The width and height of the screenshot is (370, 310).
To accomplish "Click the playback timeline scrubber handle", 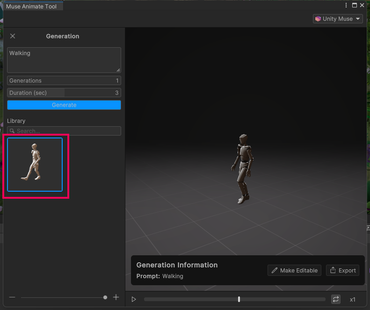I will tap(239, 299).
